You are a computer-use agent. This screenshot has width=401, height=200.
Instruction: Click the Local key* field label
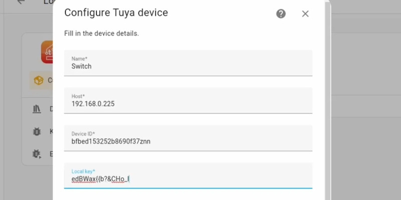pos(83,171)
